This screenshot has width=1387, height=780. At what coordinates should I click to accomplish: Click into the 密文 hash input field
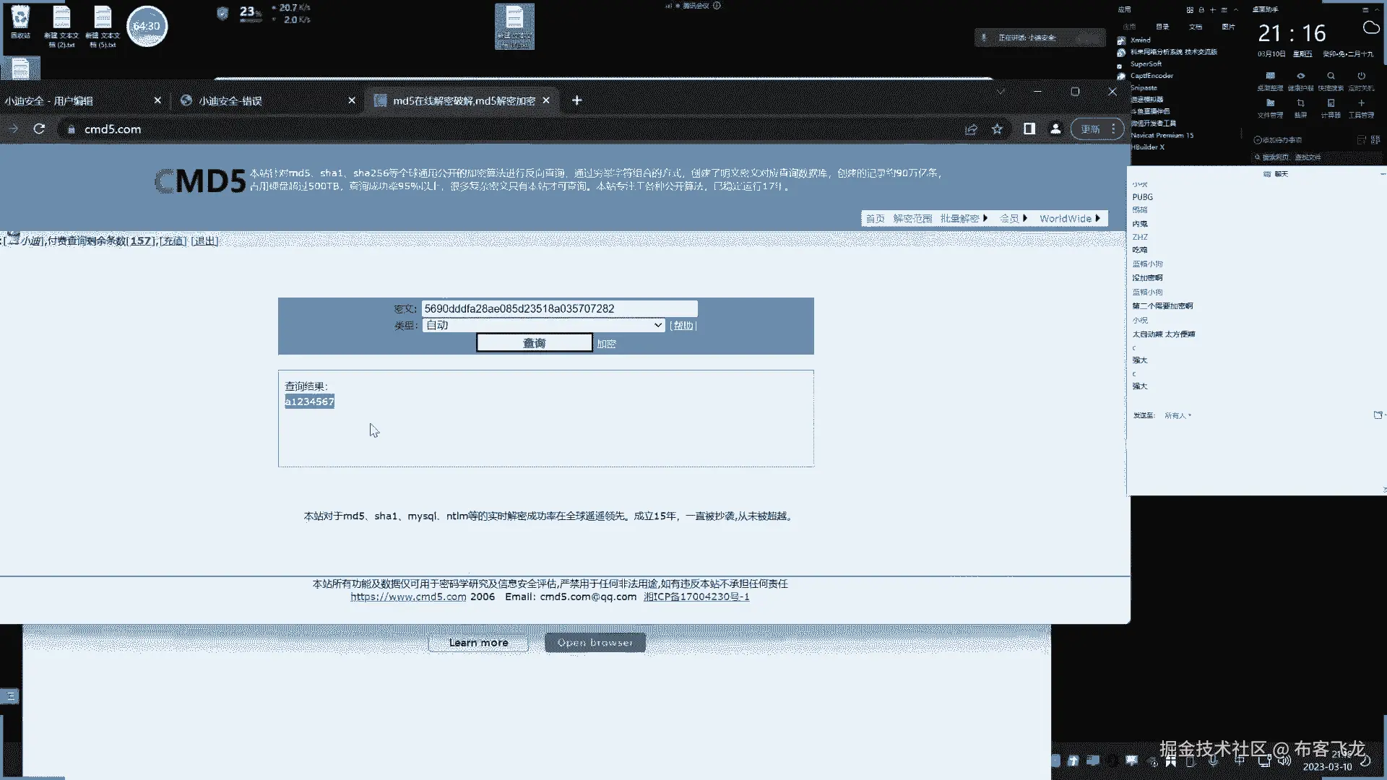559,308
